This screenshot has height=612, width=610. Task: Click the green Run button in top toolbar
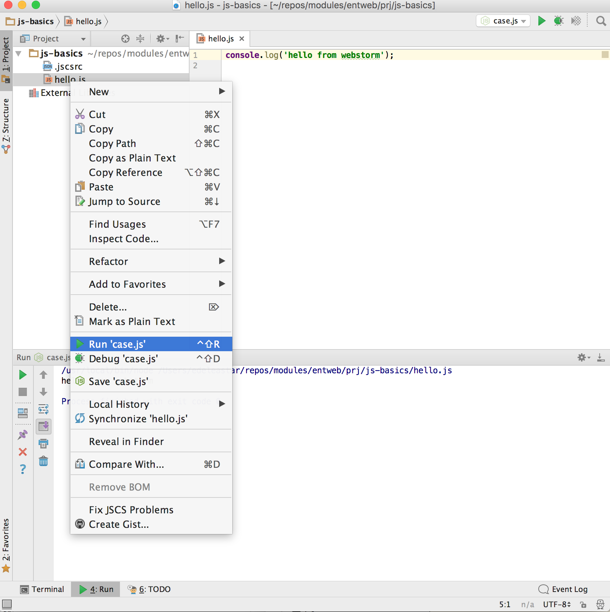pyautogui.click(x=541, y=21)
